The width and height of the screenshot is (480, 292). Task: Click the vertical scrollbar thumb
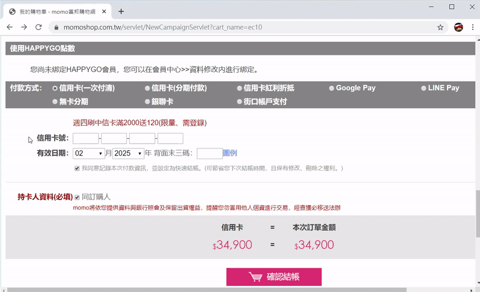pos(478,214)
